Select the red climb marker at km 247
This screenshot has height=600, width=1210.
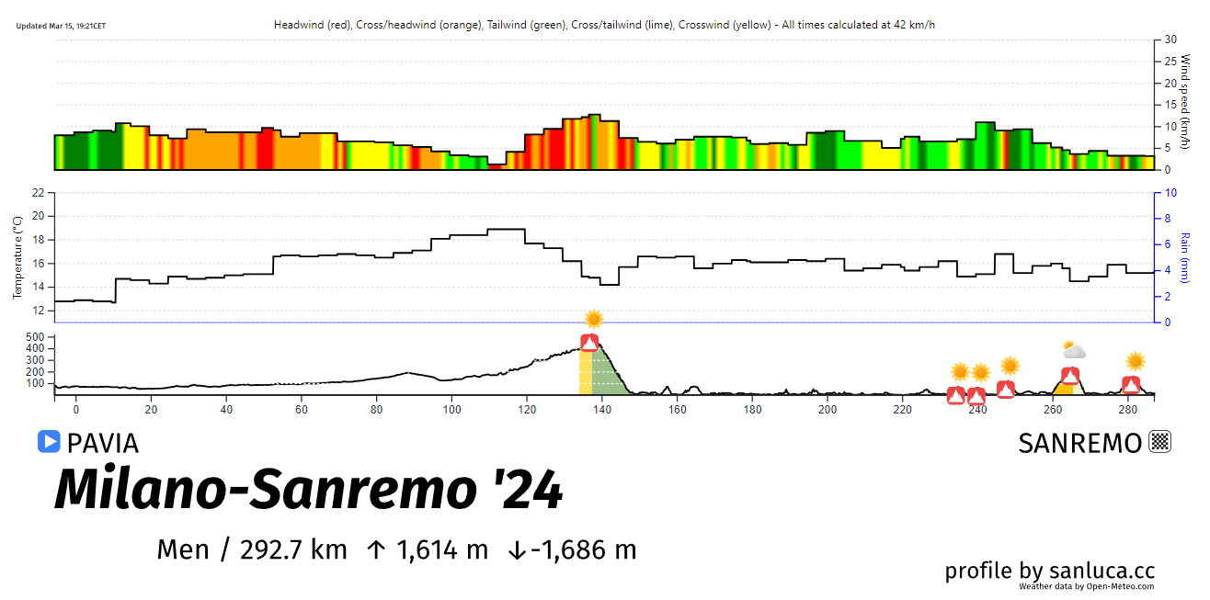point(1006,390)
